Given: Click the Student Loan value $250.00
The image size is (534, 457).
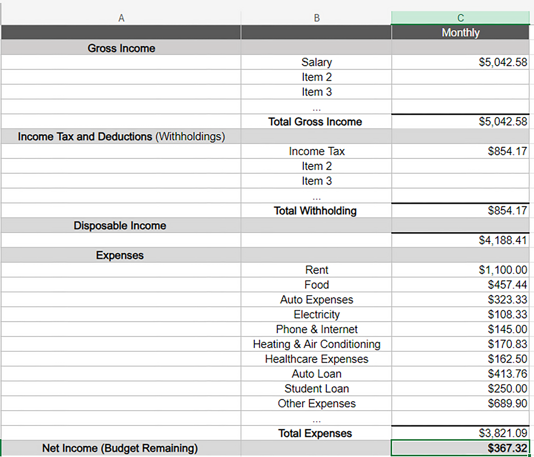Looking at the screenshot, I should tap(460, 388).
